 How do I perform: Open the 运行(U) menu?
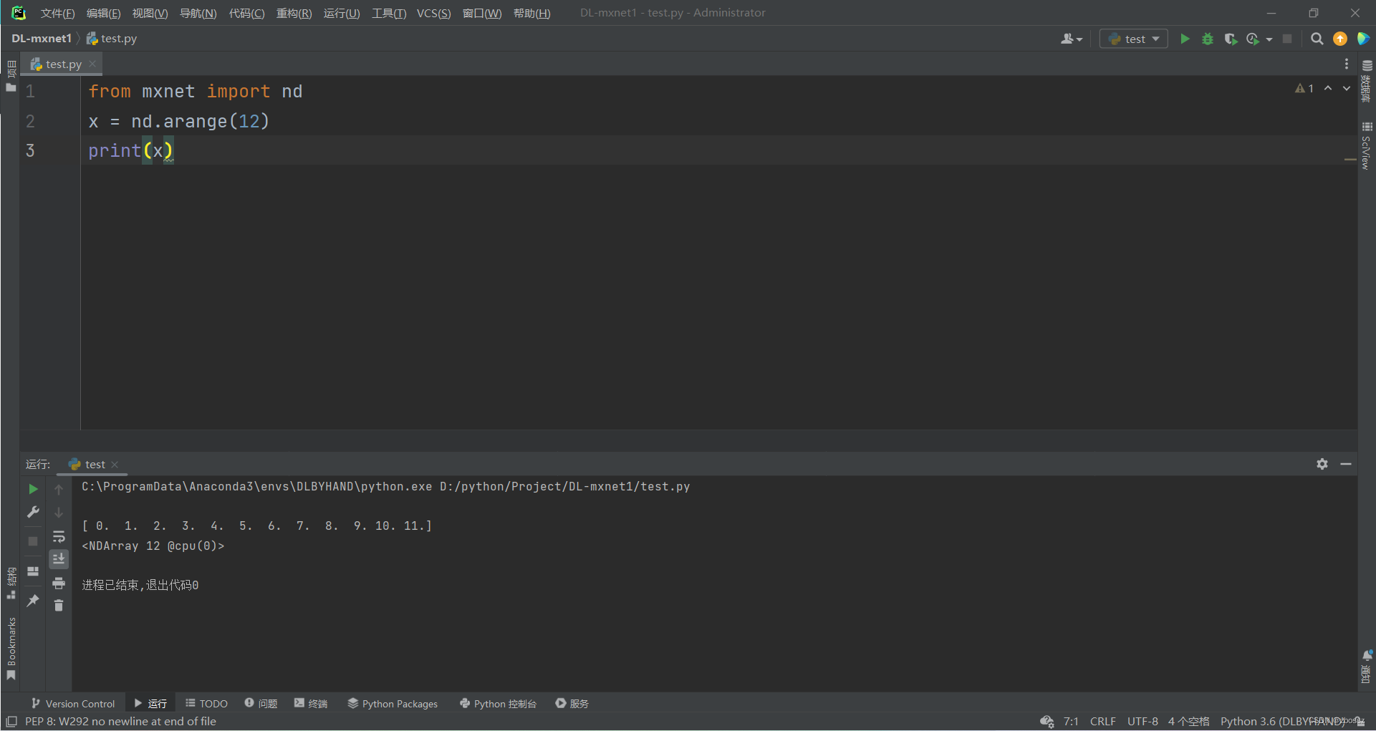[342, 13]
